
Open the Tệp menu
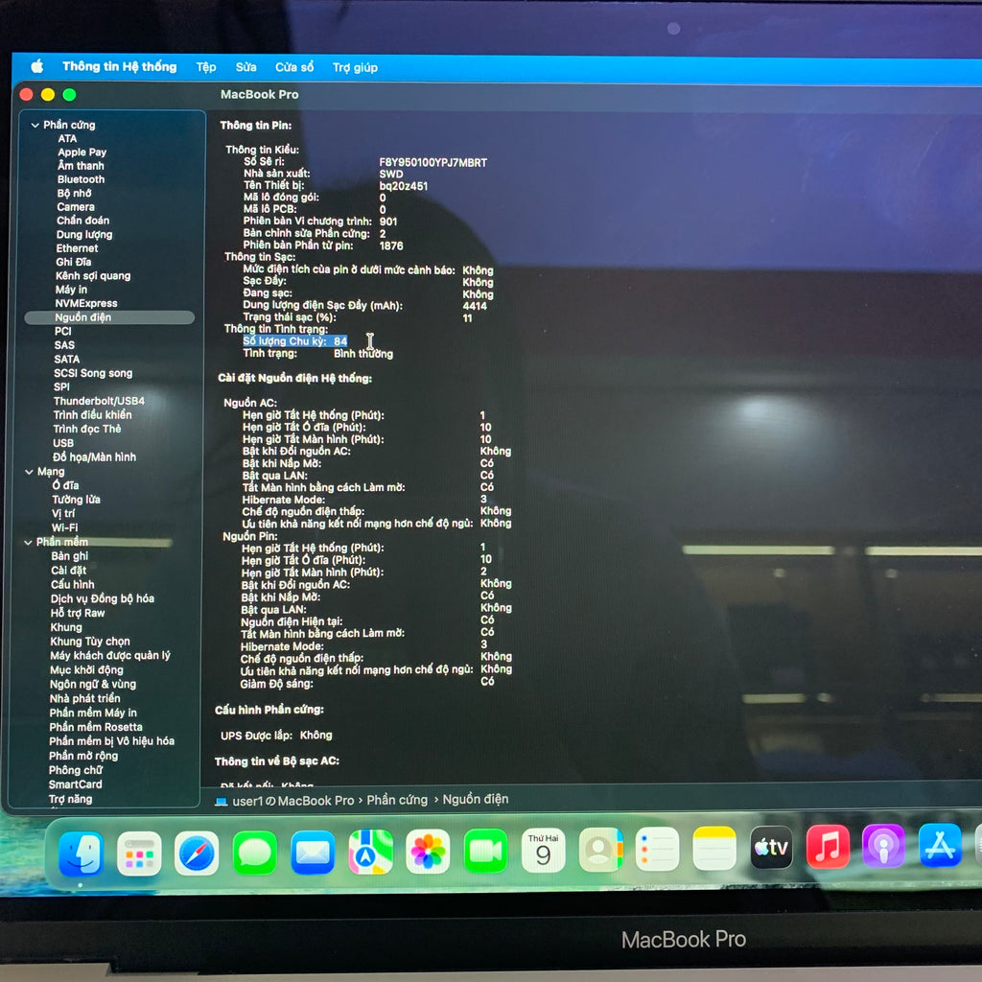(206, 67)
